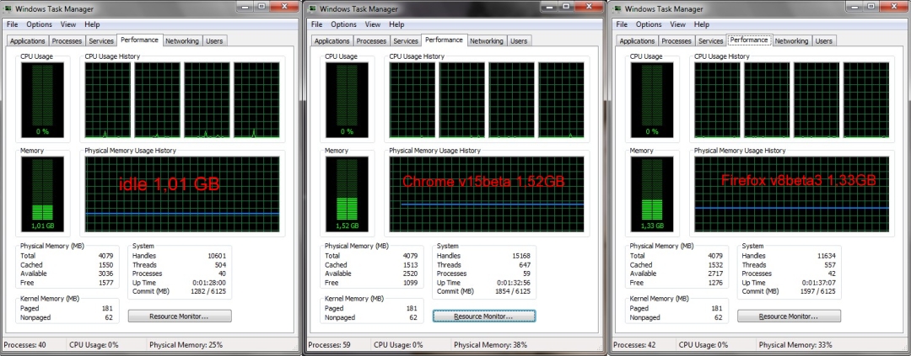This screenshot has height=356, width=911.
Task: Click Task Manager title icon in Firefox window
Action: (x=617, y=8)
